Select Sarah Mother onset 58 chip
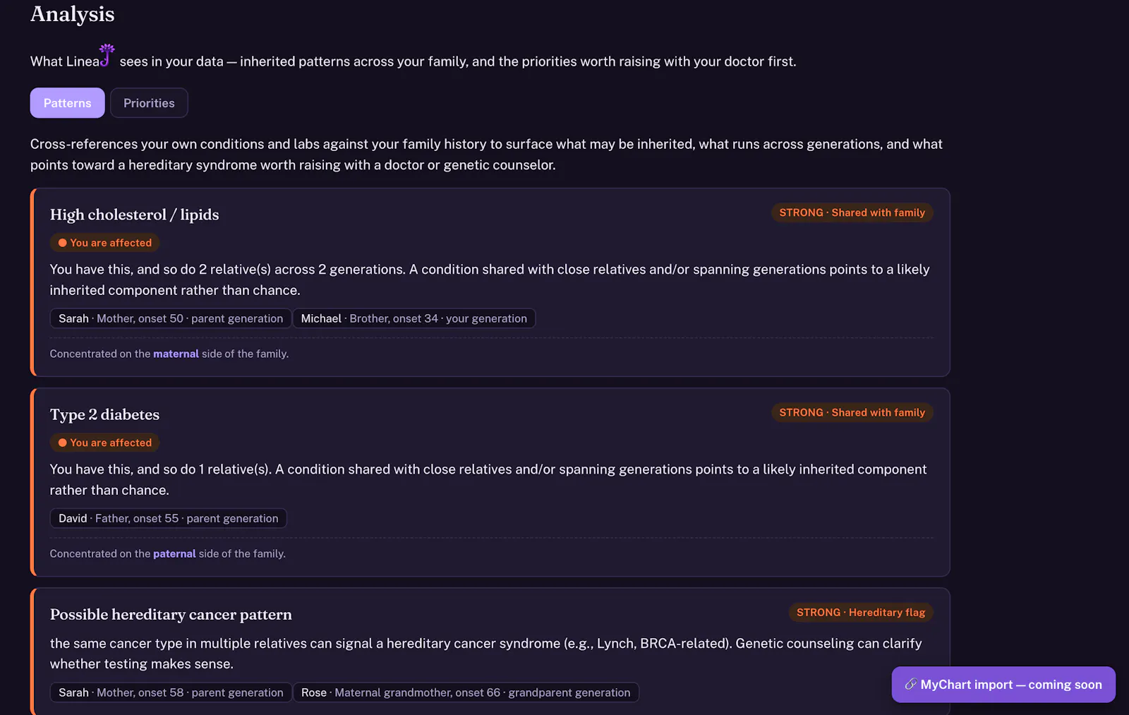The image size is (1129, 715). pyautogui.click(x=171, y=692)
